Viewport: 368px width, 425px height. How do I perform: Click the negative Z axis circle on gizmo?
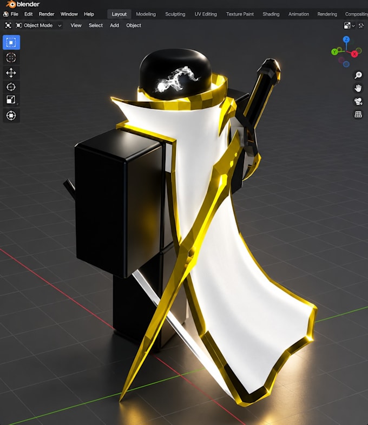click(346, 64)
